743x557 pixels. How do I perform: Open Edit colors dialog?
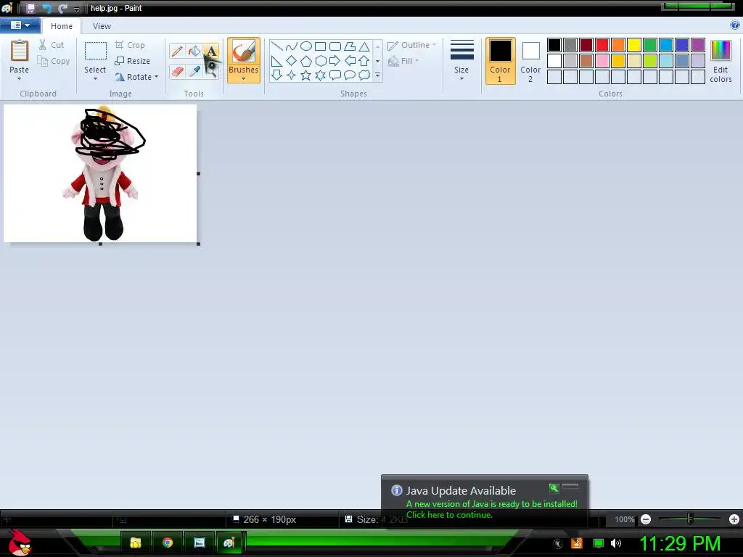click(x=721, y=61)
